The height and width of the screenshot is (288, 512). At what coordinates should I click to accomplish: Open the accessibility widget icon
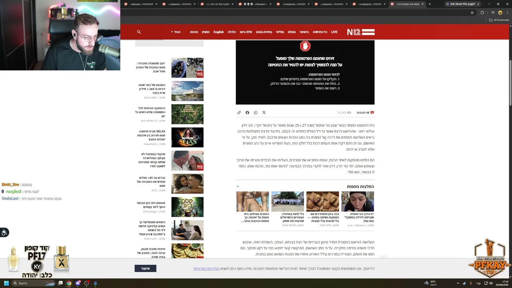pos(4,232)
